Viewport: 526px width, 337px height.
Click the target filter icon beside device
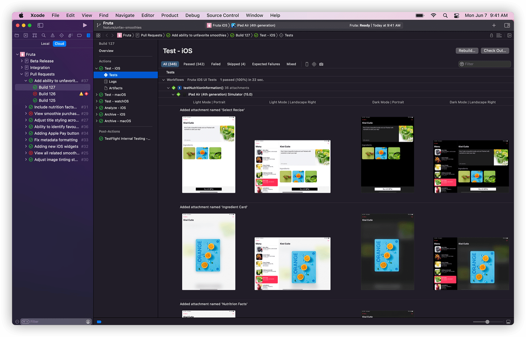(314, 64)
